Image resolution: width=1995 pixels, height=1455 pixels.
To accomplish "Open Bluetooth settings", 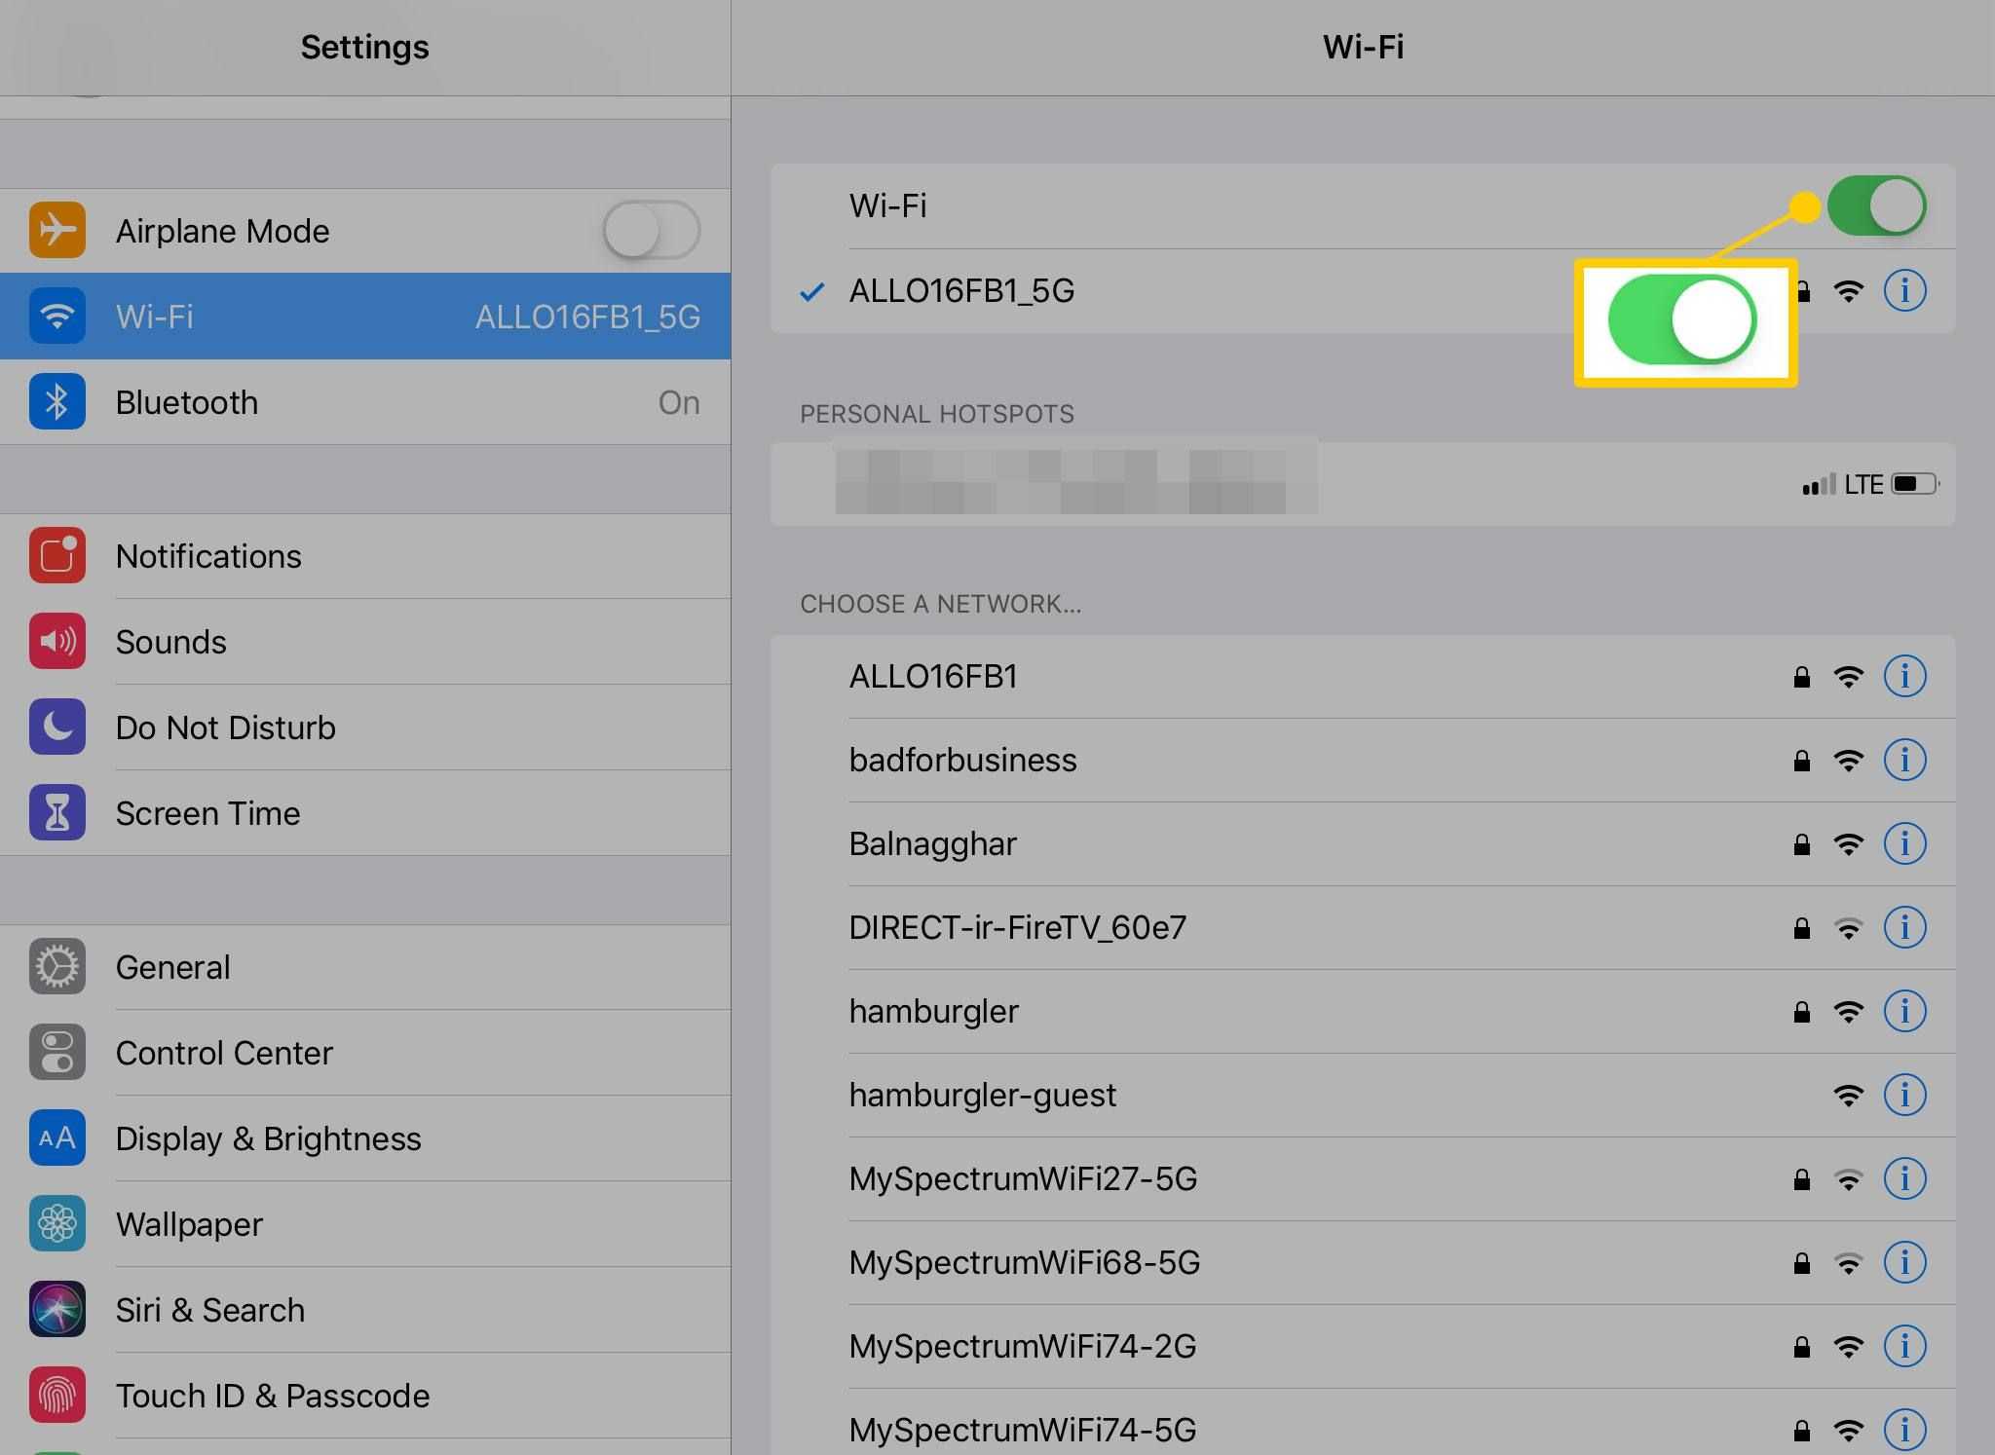I will pyautogui.click(x=364, y=401).
